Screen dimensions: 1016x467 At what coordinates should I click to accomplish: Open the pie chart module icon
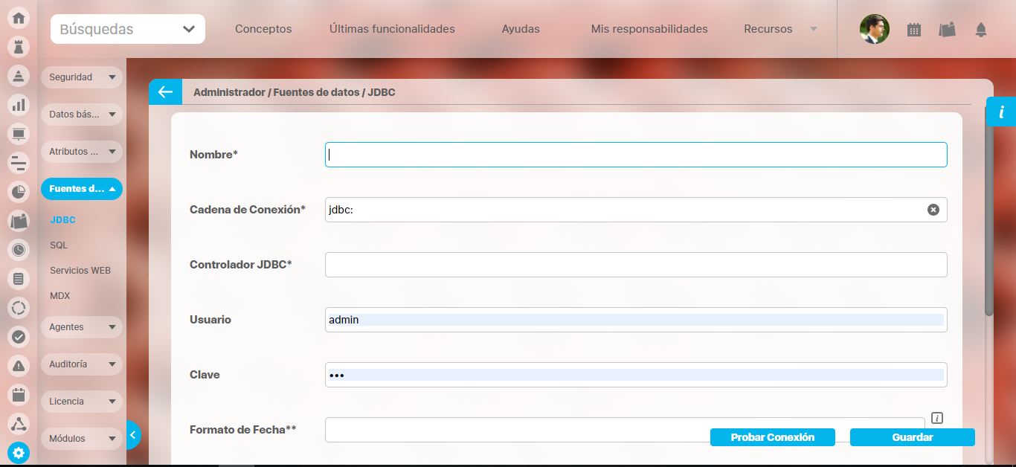pyautogui.click(x=19, y=192)
